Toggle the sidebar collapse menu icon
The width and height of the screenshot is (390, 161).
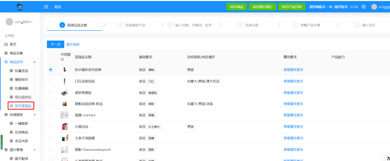pyautogui.click(x=46, y=7)
